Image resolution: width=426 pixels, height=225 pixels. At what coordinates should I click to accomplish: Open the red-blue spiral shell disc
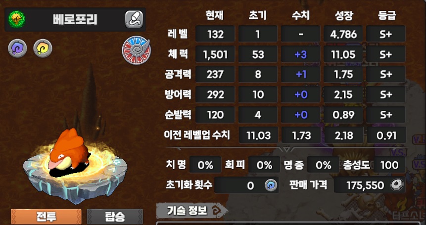tap(137, 51)
